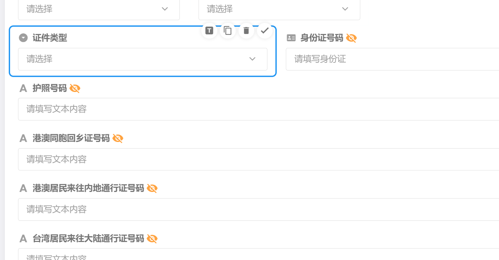Toggle the hidden-eye icon for 护照号码

tap(75, 89)
